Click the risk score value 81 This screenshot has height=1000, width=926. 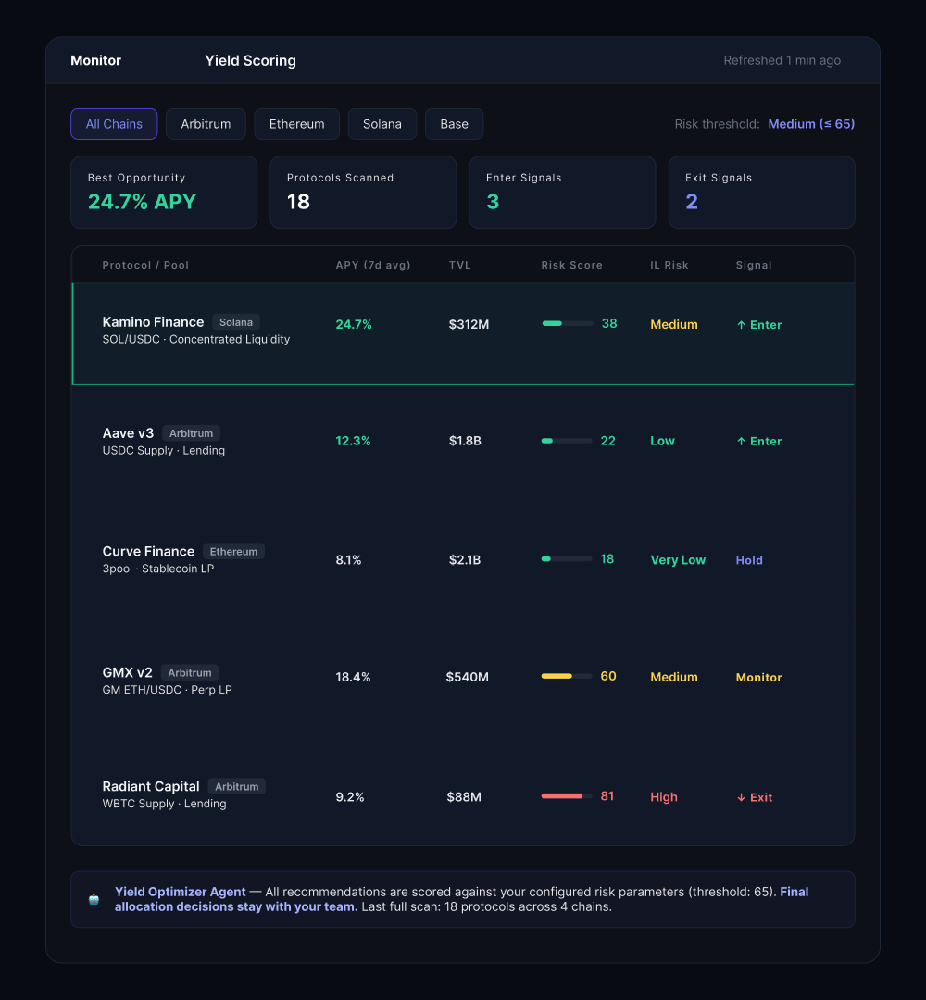(607, 796)
